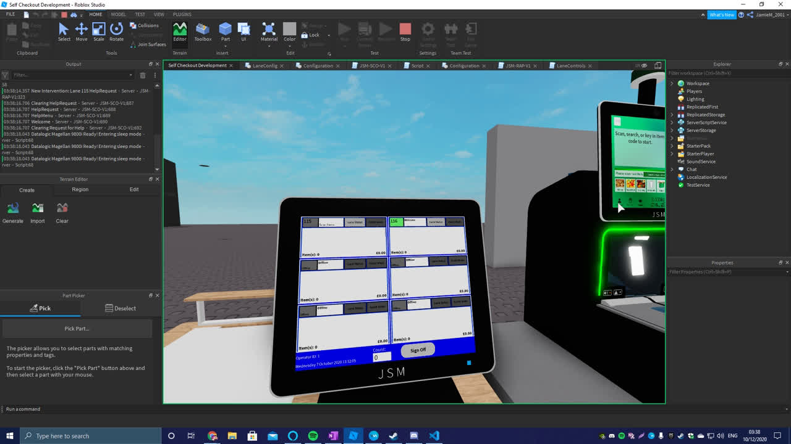Image resolution: width=791 pixels, height=444 pixels.
Task: Open the Terrain Editor from ribbon
Action: (180, 32)
